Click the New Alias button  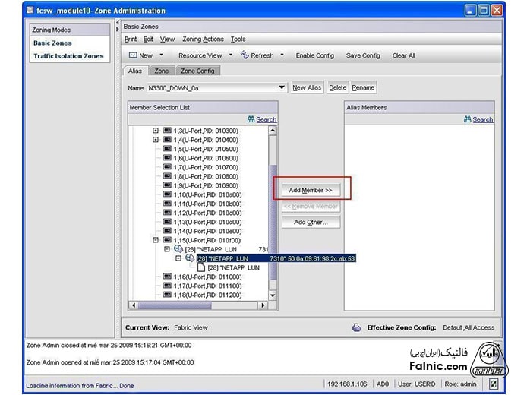pyautogui.click(x=307, y=88)
